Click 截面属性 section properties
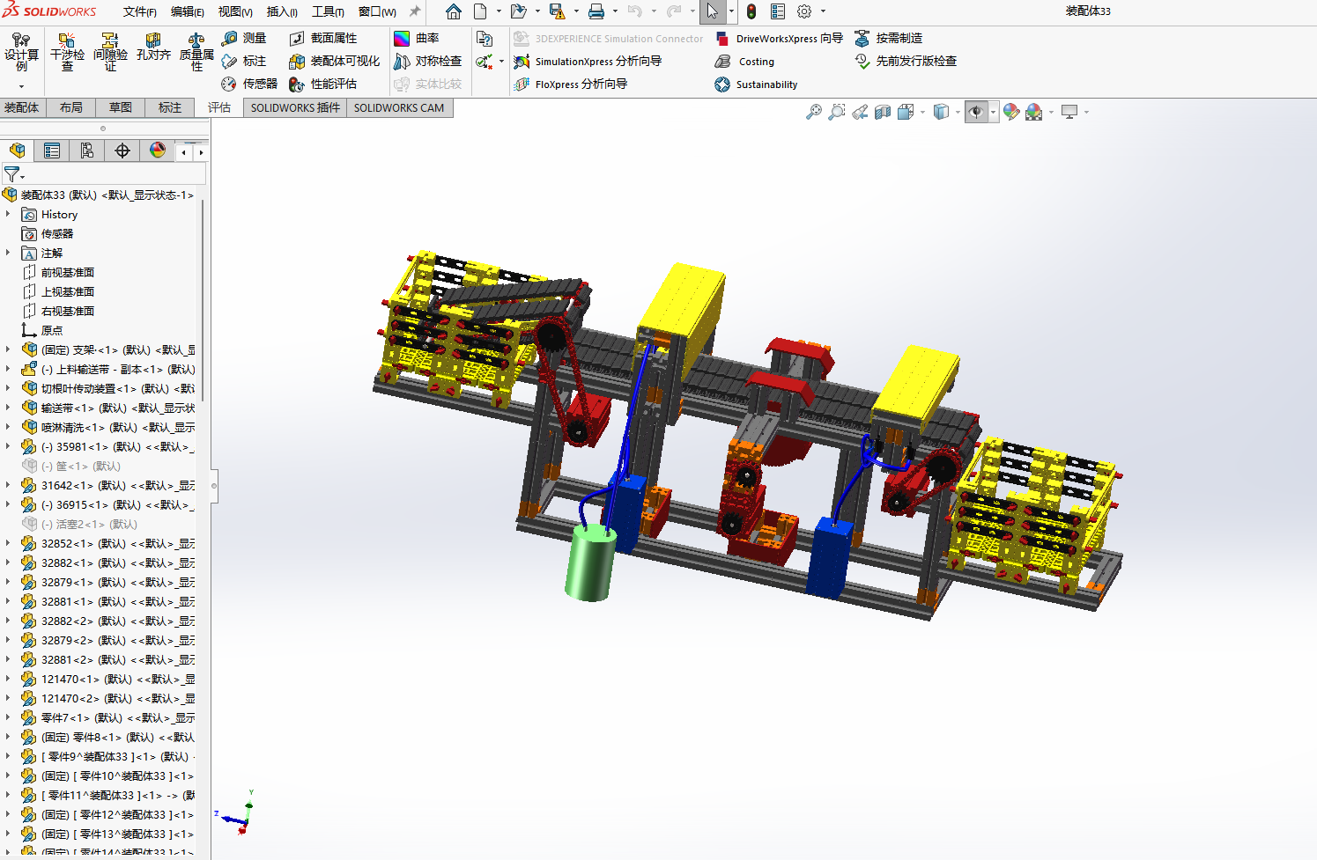 pos(323,38)
